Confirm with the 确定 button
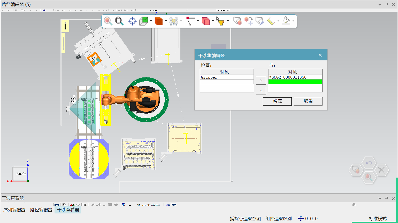 [277, 101]
